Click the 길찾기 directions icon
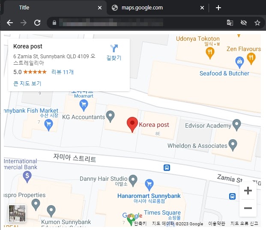The height and width of the screenshot is (230, 266). [x=114, y=48]
